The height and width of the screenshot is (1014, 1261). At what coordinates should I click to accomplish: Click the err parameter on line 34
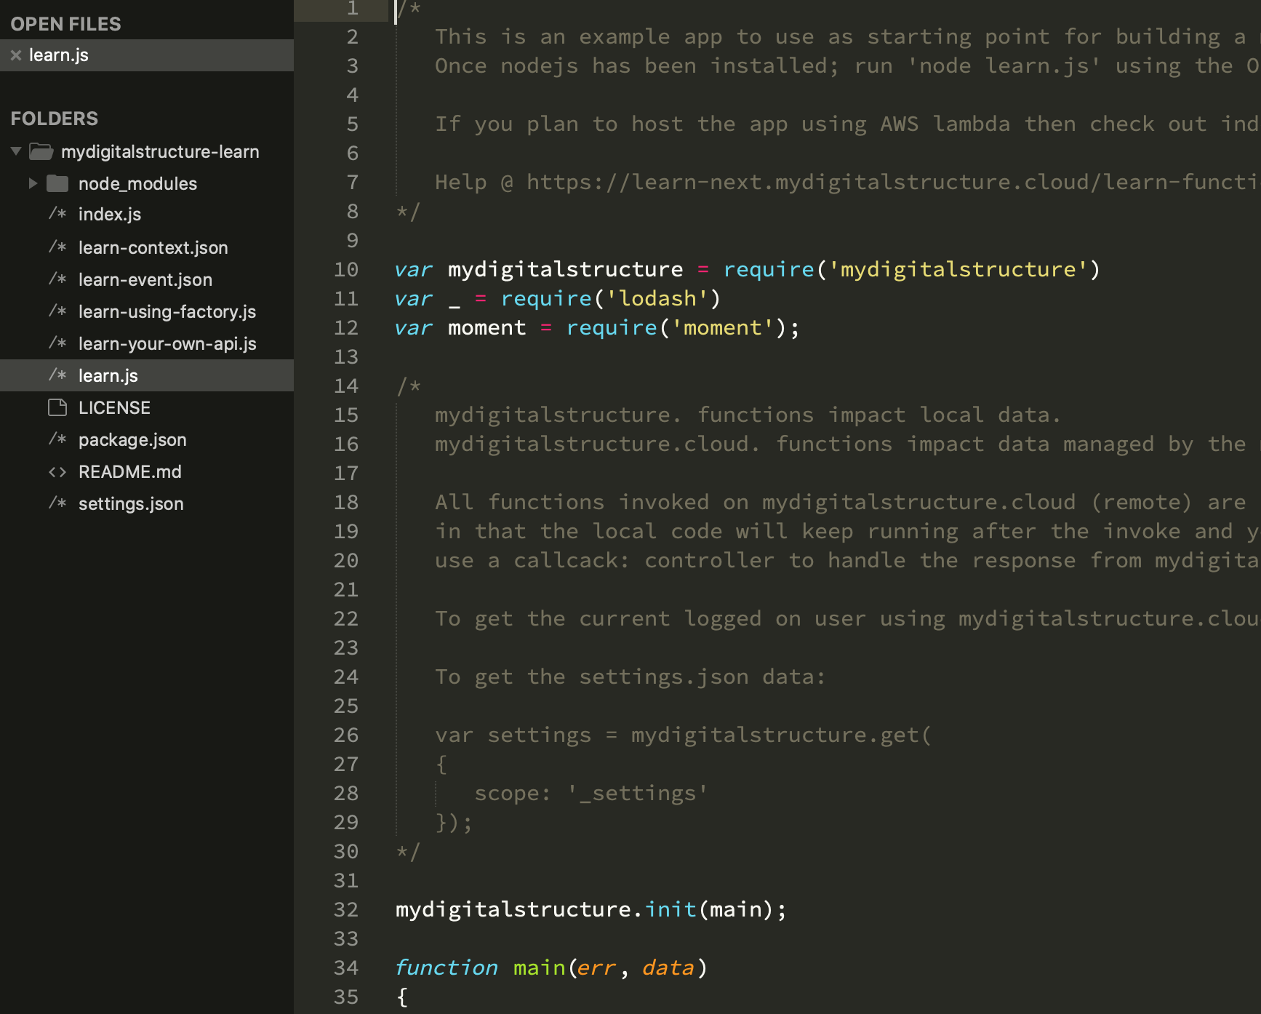point(596,968)
